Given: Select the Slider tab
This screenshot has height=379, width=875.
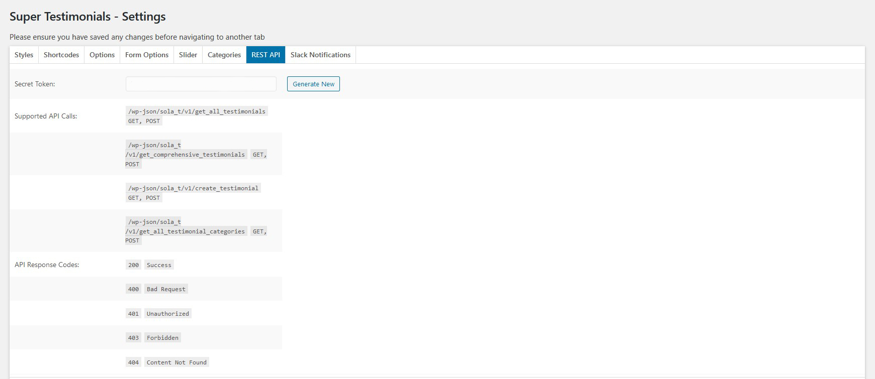Looking at the screenshot, I should [188, 55].
